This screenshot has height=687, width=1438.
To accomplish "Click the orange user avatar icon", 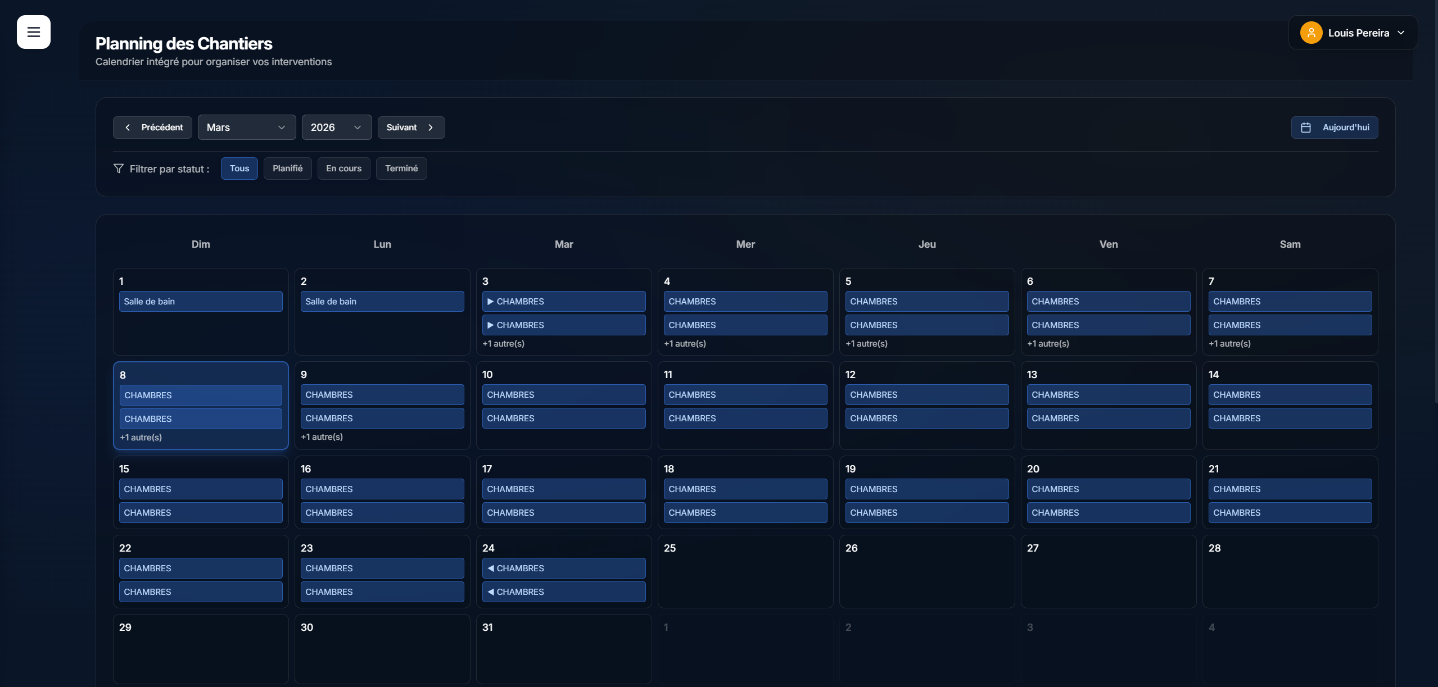I will 1310,33.
